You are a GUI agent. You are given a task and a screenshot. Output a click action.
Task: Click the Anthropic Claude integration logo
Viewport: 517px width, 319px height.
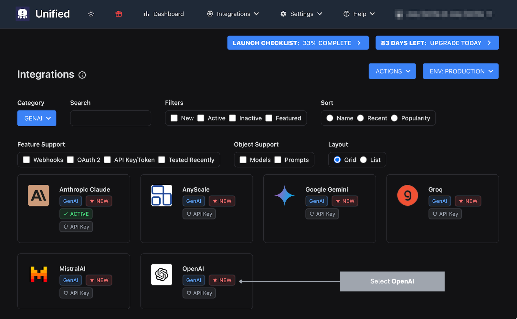point(38,195)
